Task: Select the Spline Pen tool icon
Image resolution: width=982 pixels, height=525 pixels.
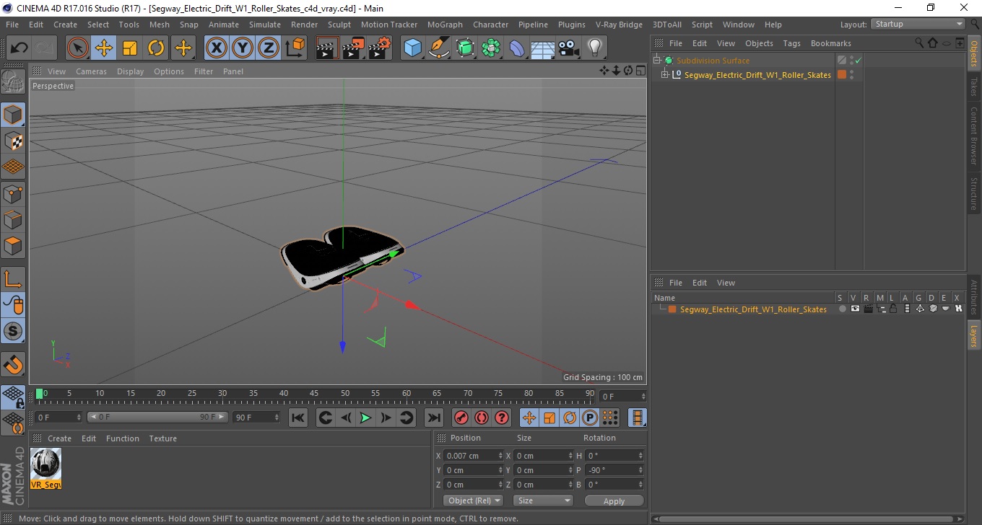Action: point(439,48)
